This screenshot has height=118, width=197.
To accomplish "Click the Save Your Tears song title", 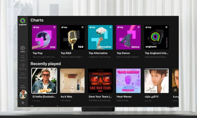I will pos(100,96).
